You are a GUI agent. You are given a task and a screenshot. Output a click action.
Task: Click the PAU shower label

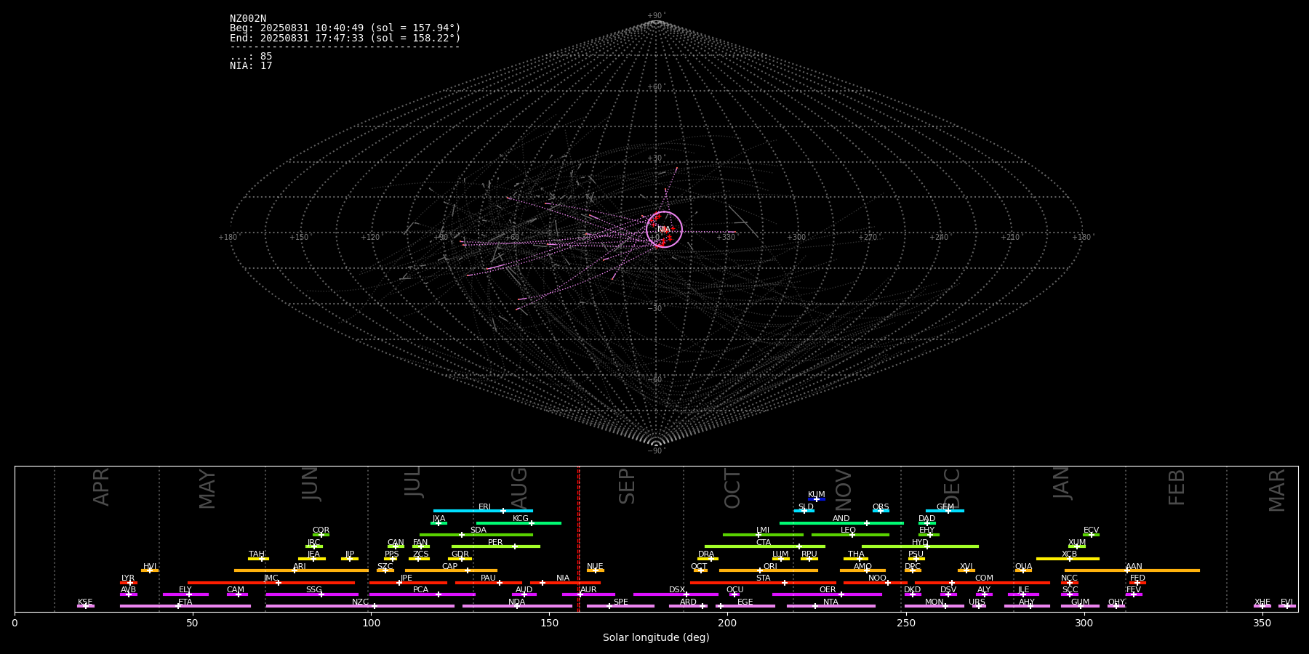pos(488,578)
